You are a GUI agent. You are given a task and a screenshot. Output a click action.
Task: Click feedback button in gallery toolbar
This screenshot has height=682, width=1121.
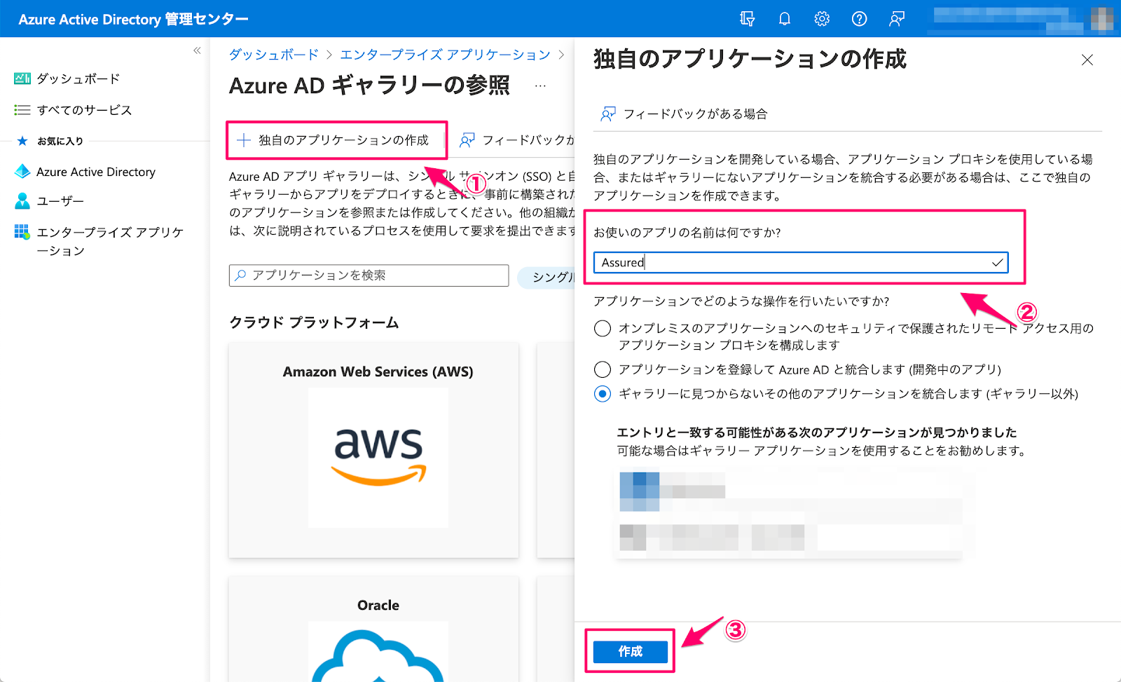(x=517, y=140)
